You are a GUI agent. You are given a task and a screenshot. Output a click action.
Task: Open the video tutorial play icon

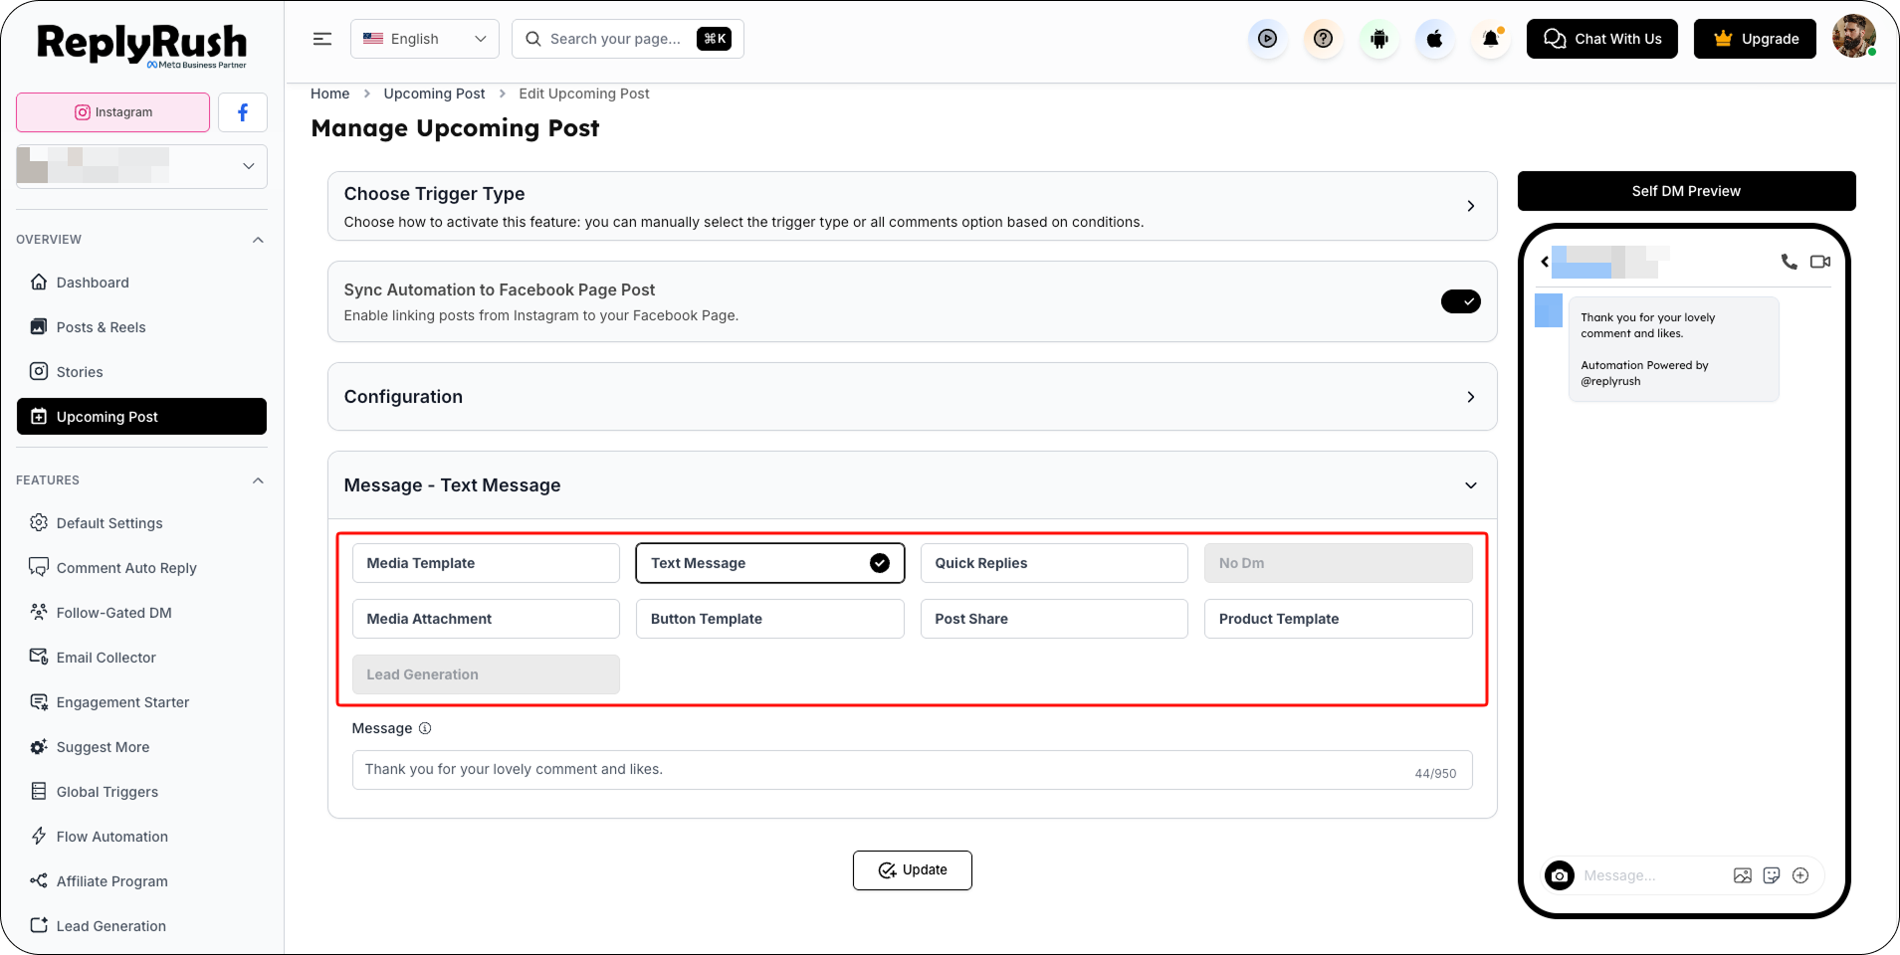pos(1267,39)
